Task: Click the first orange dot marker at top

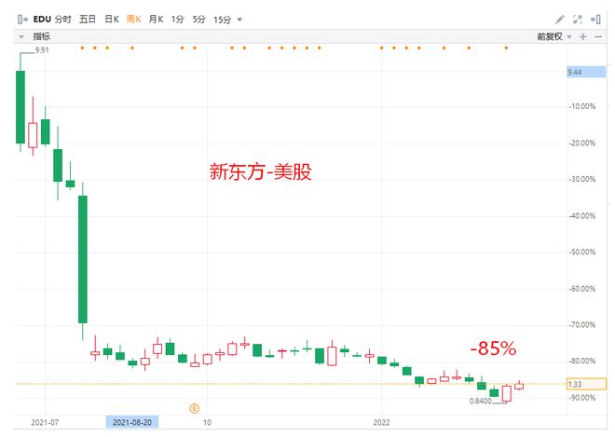Action: point(82,48)
